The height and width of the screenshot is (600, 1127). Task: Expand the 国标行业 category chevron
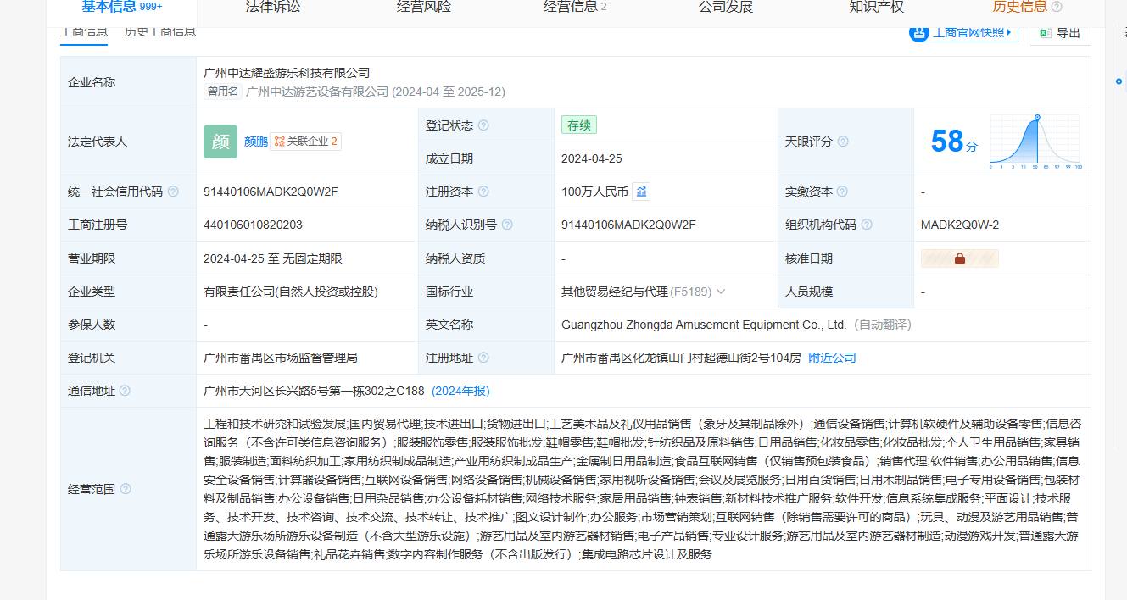[721, 292]
